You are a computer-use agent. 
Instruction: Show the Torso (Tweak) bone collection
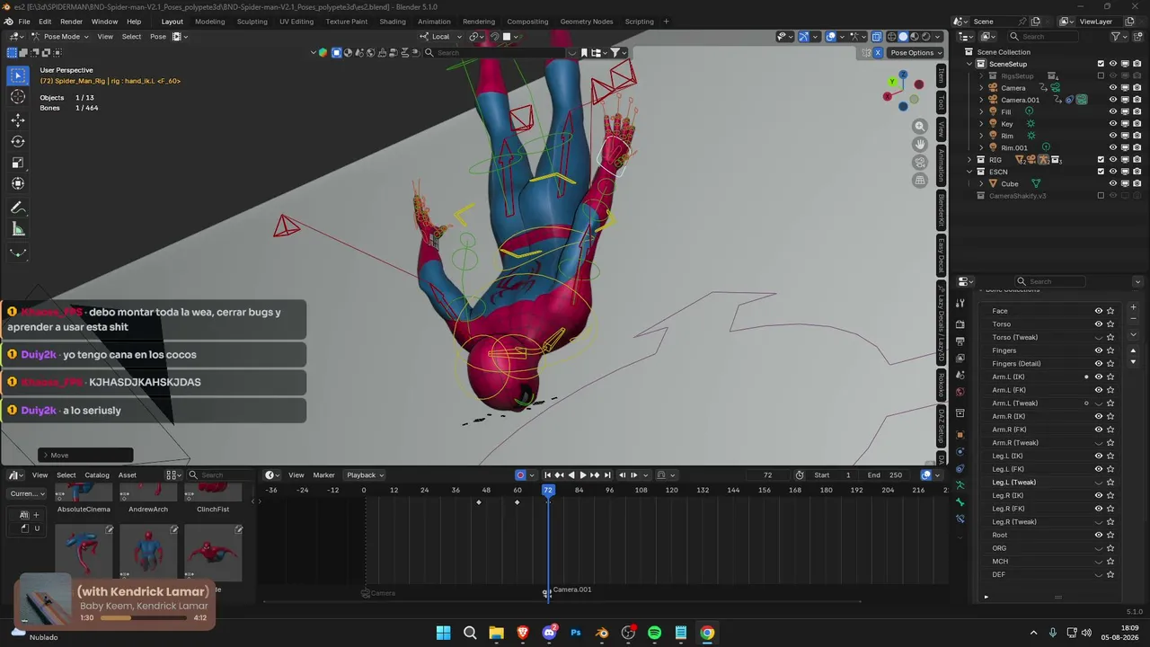coord(1098,337)
